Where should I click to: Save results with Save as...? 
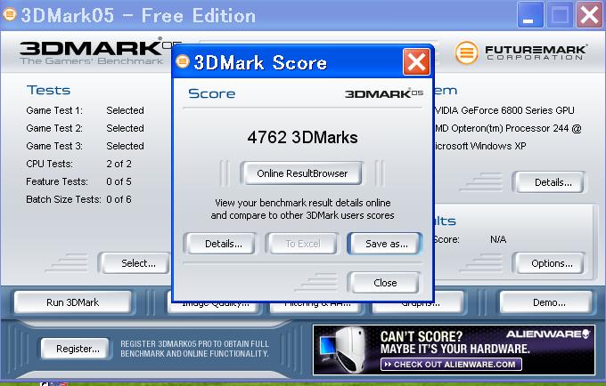tap(385, 244)
